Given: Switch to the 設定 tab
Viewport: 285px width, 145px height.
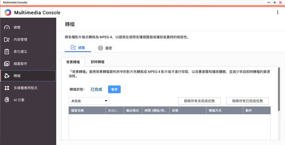Looking at the screenshot, I should 105,48.
